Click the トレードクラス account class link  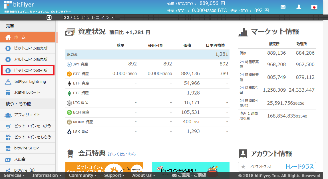299,166
